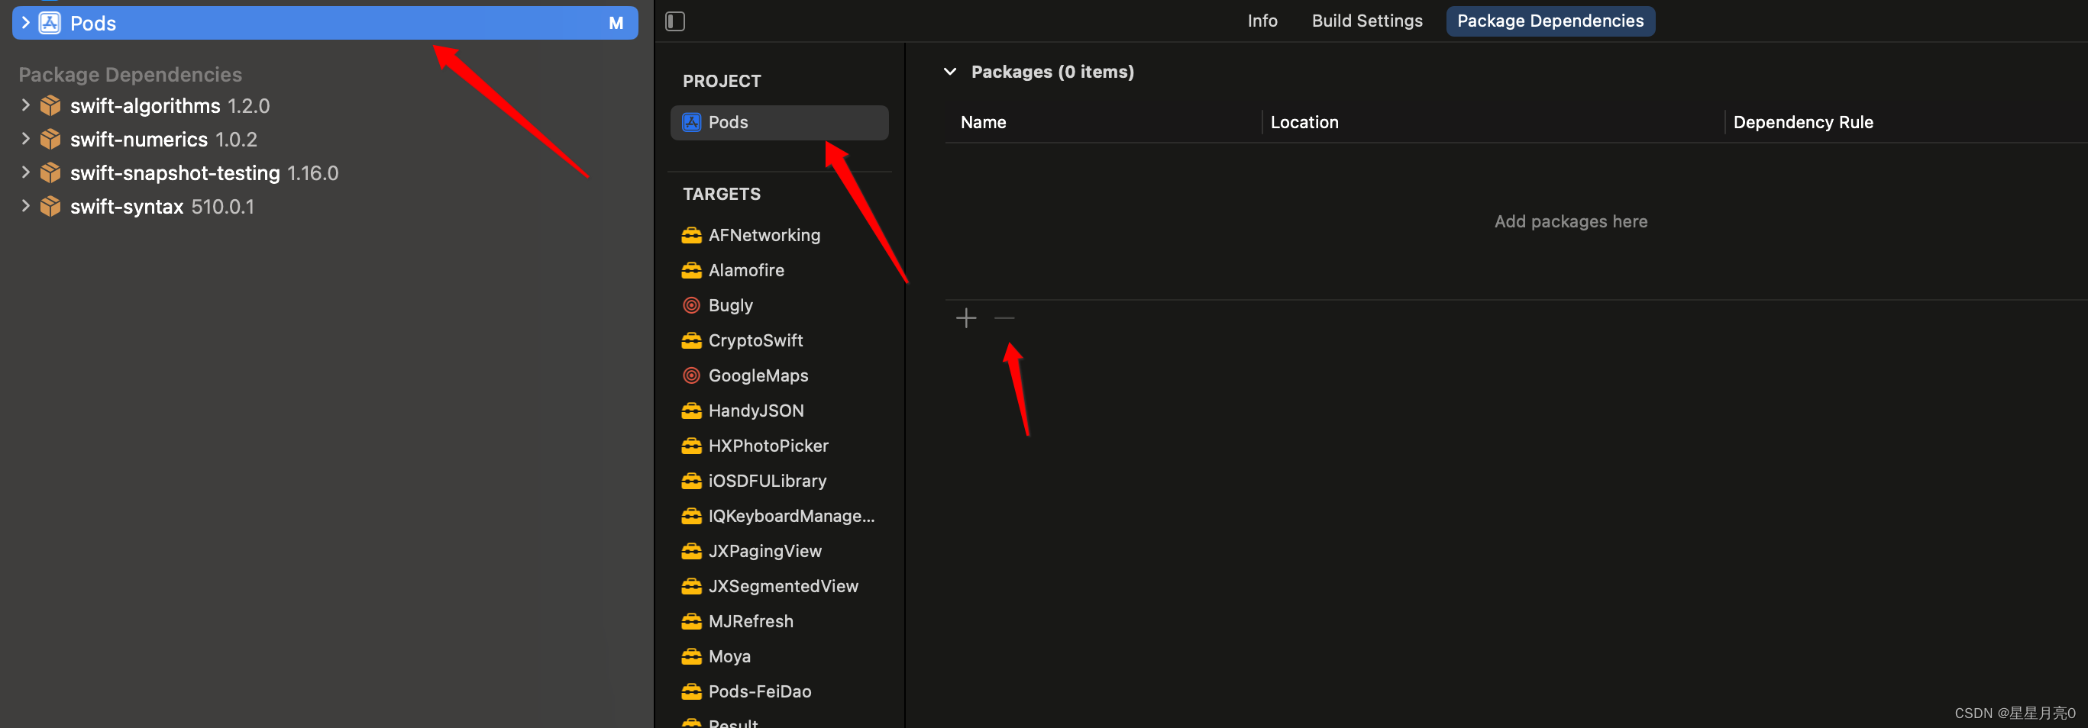Switch to the Build Settings tab
This screenshot has width=2088, height=728.
(x=1366, y=21)
